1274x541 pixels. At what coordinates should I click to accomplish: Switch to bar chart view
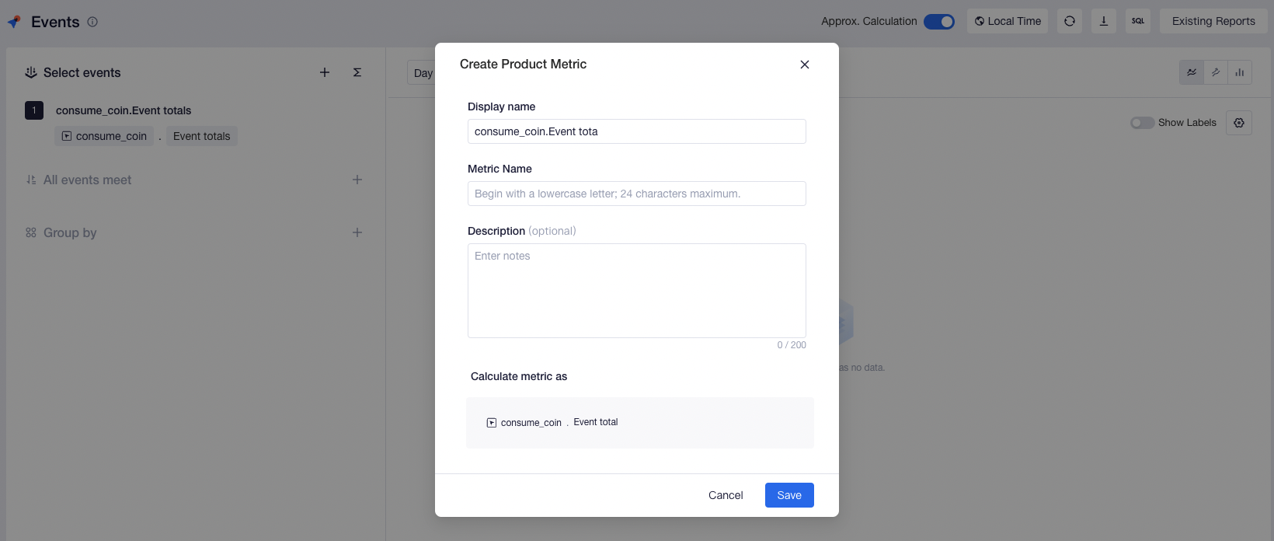1240,72
